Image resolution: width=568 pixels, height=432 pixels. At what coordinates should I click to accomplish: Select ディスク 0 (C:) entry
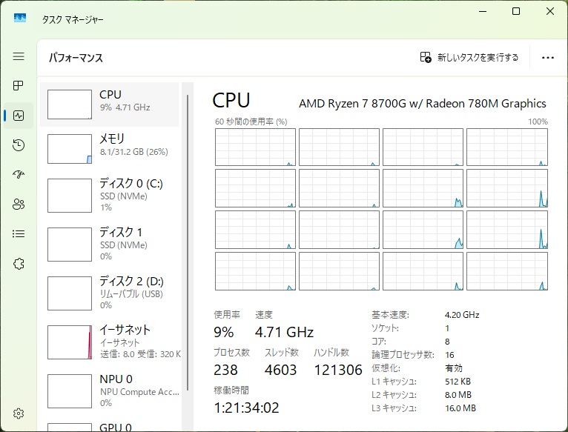110,195
